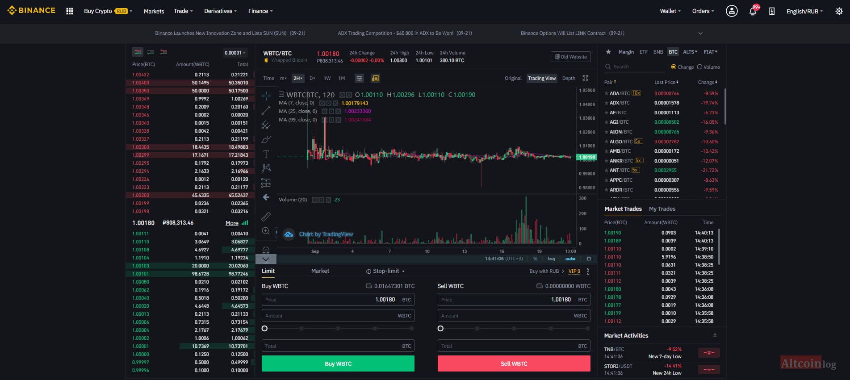Toggle the log scale on chart
Image resolution: width=850 pixels, height=380 pixels.
click(551, 259)
